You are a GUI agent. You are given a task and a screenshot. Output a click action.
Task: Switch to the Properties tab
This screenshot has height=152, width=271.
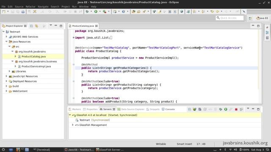click(x=90, y=109)
